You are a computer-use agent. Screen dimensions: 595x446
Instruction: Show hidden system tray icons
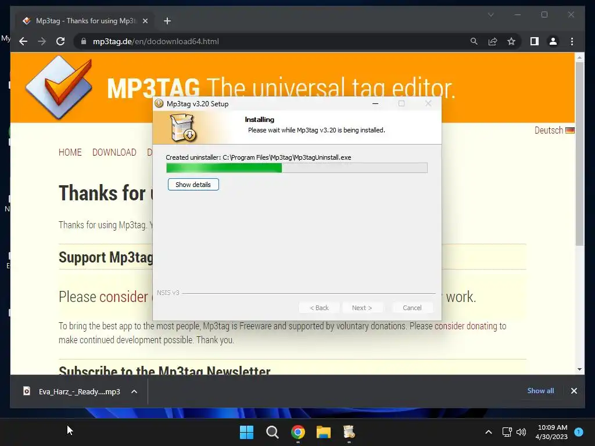(489, 432)
